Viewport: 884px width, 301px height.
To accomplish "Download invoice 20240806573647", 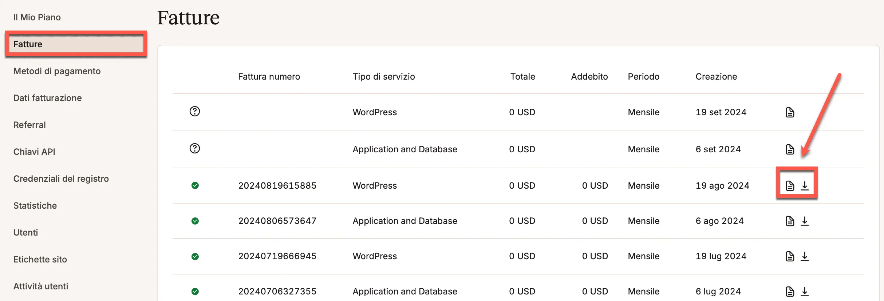I will click(x=805, y=221).
